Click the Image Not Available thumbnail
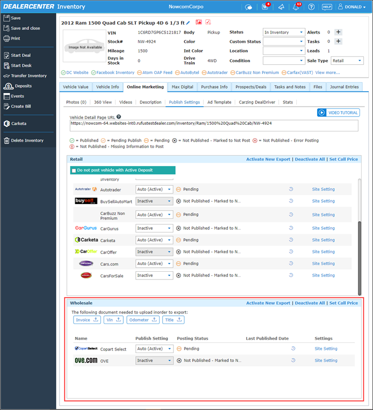 tap(84, 46)
